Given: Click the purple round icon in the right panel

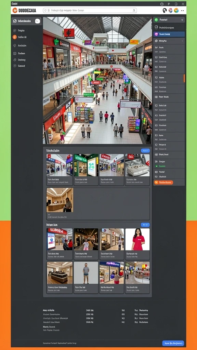Looking at the screenshot, I should point(156,34).
